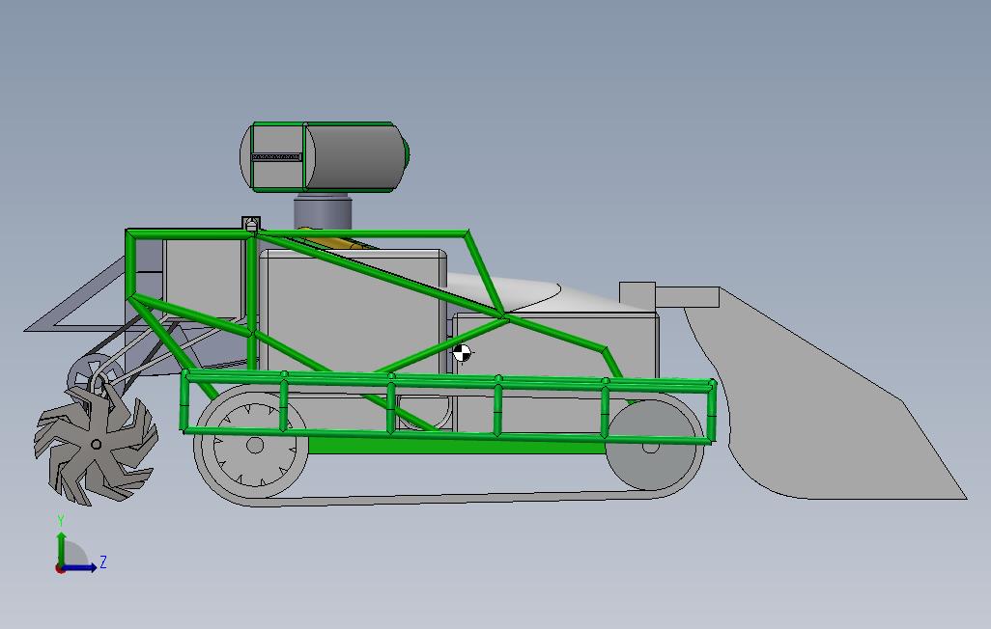The image size is (991, 629).
Task: Click the blue Z axis of the triad
Action: pos(81,567)
